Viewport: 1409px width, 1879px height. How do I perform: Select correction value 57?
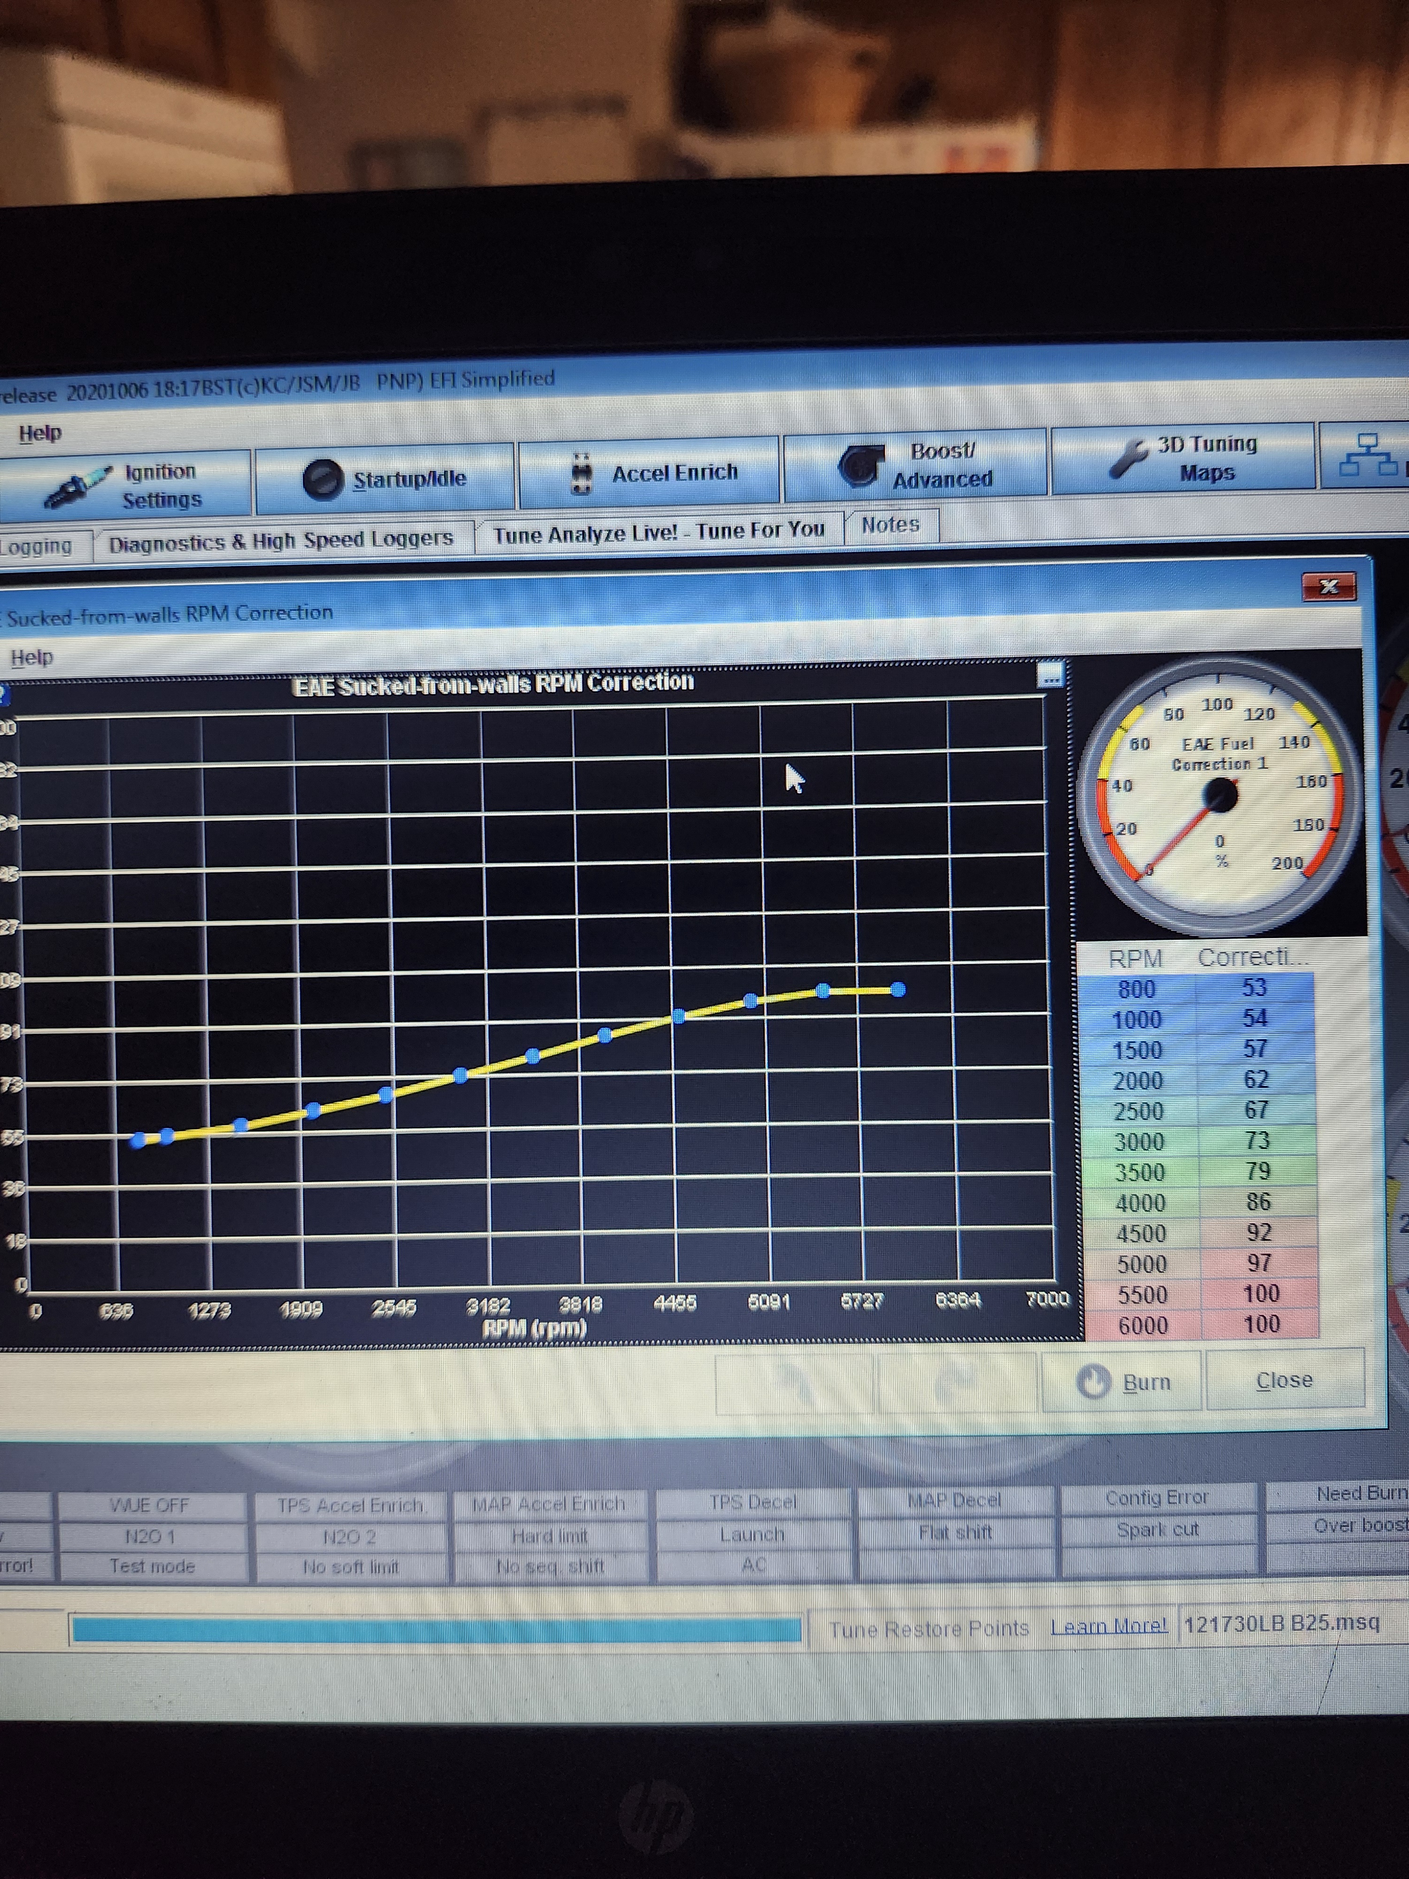[x=1255, y=1049]
